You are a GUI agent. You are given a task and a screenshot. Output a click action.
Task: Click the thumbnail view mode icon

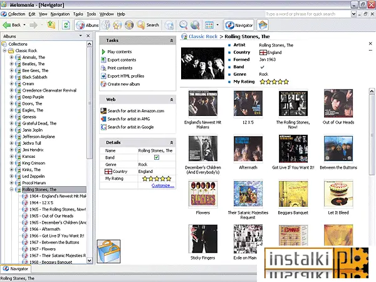tap(209, 25)
